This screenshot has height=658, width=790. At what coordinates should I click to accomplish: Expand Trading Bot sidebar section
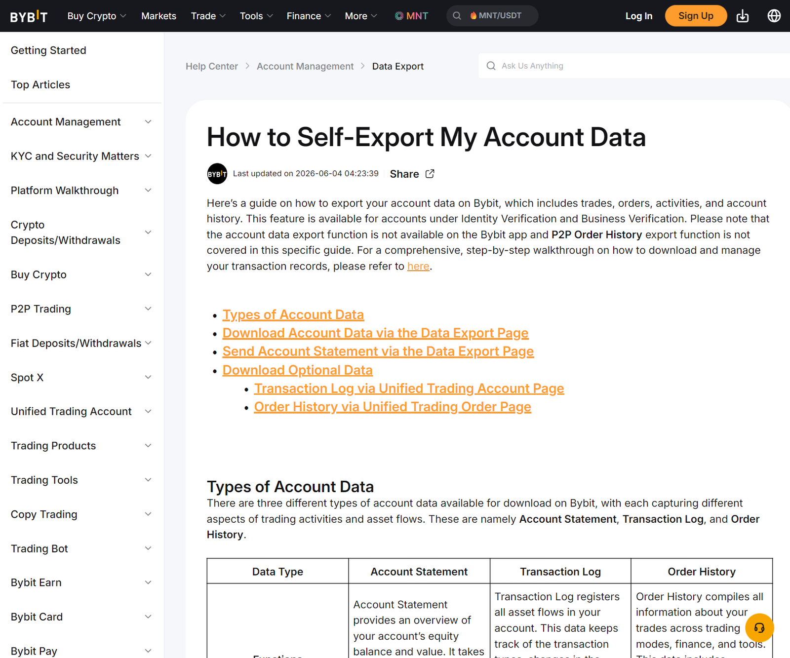pos(81,549)
